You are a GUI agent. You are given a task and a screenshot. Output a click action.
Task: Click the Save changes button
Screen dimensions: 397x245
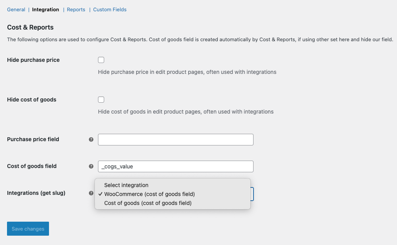tap(28, 229)
